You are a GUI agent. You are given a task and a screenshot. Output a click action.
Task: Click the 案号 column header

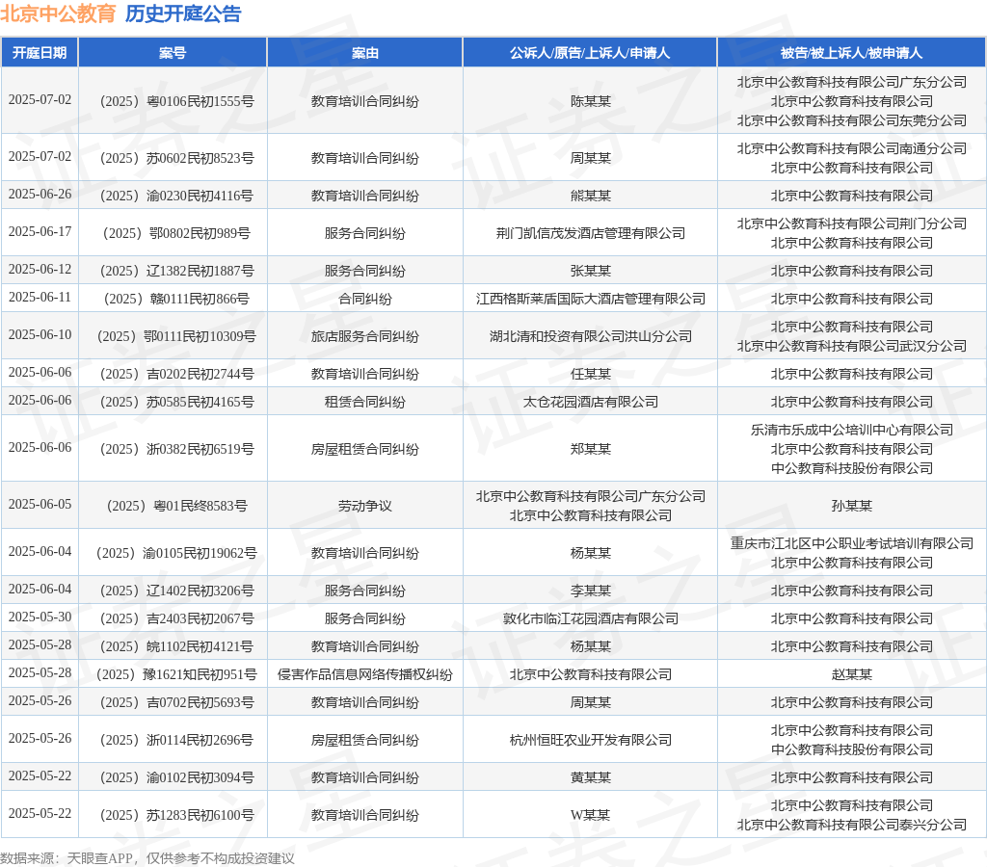click(x=173, y=53)
